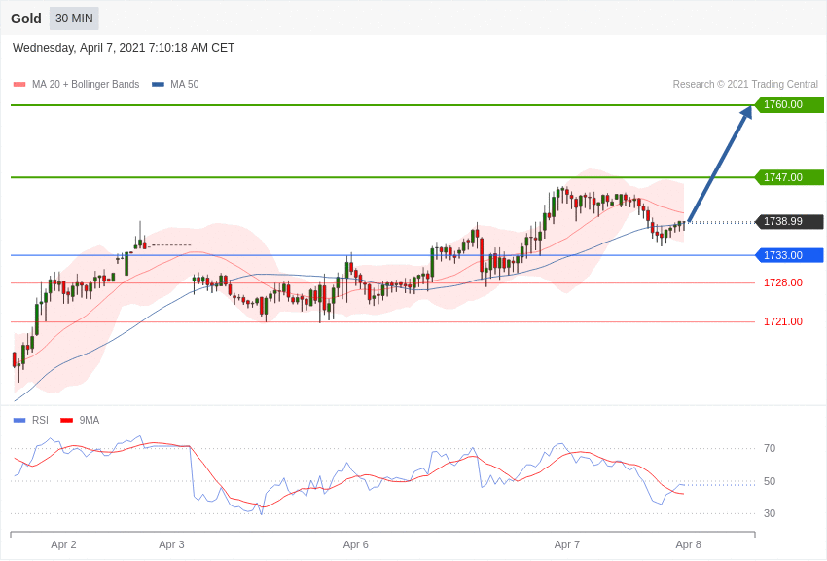
Task: Click the 'MA 20 + Bollinger Bands' legend label
Action: 86,85
